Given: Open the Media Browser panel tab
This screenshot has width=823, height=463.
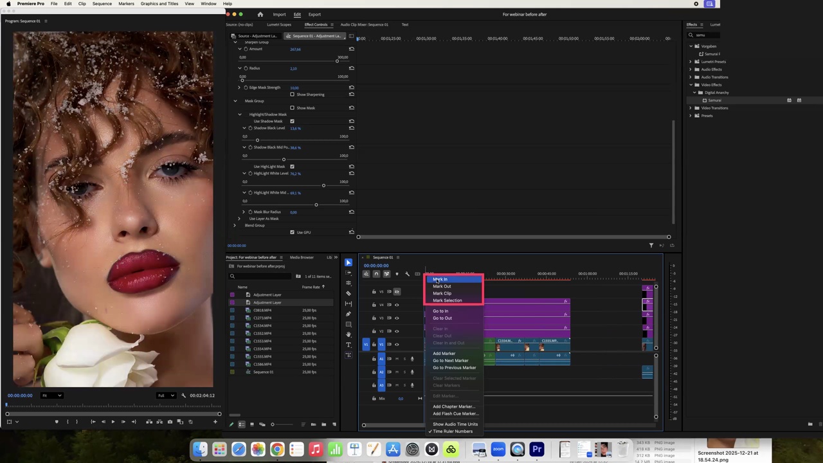Looking at the screenshot, I should [302, 257].
